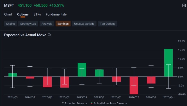The width and height of the screenshot is (187, 106).
Task: Click the 2026/Q2 red actual move bar
Action: coord(134,85)
